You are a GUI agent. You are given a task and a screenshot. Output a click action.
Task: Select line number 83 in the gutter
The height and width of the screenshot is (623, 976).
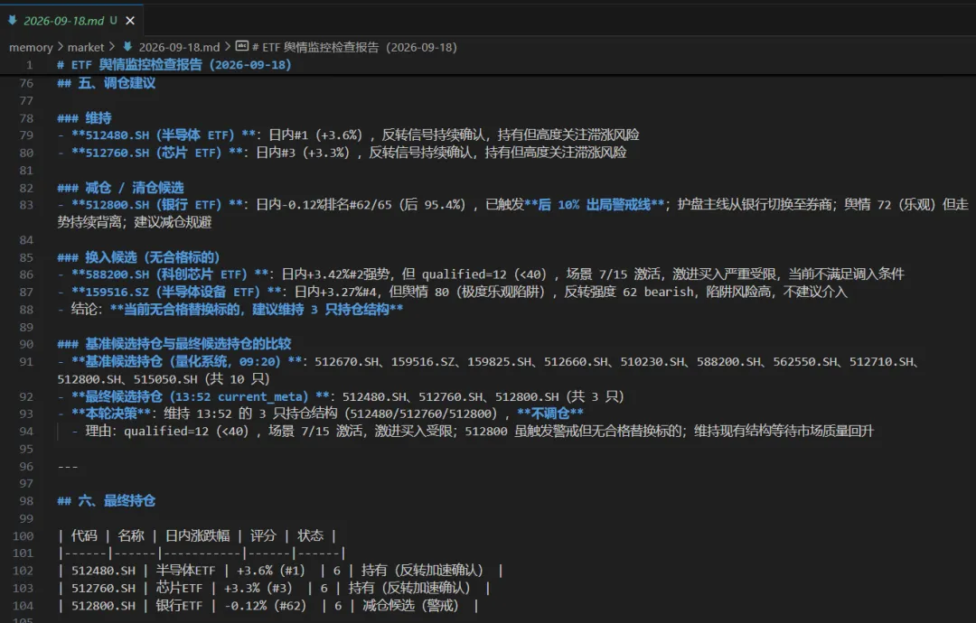[26, 205]
